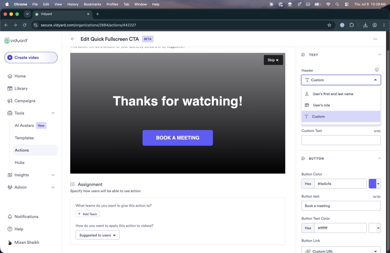The height and width of the screenshot is (253, 390).
Task: Click the back arrow beside Edit Quick Fullscreen CTA
Action: (x=73, y=39)
